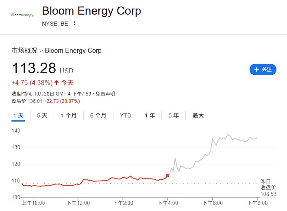The height and width of the screenshot is (211, 287).
Task: Click the red intraday price line
Action: [x=122, y=178]
